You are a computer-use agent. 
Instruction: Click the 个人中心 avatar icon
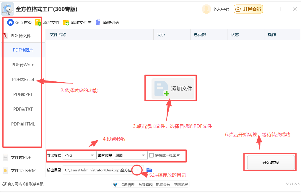click(206, 9)
